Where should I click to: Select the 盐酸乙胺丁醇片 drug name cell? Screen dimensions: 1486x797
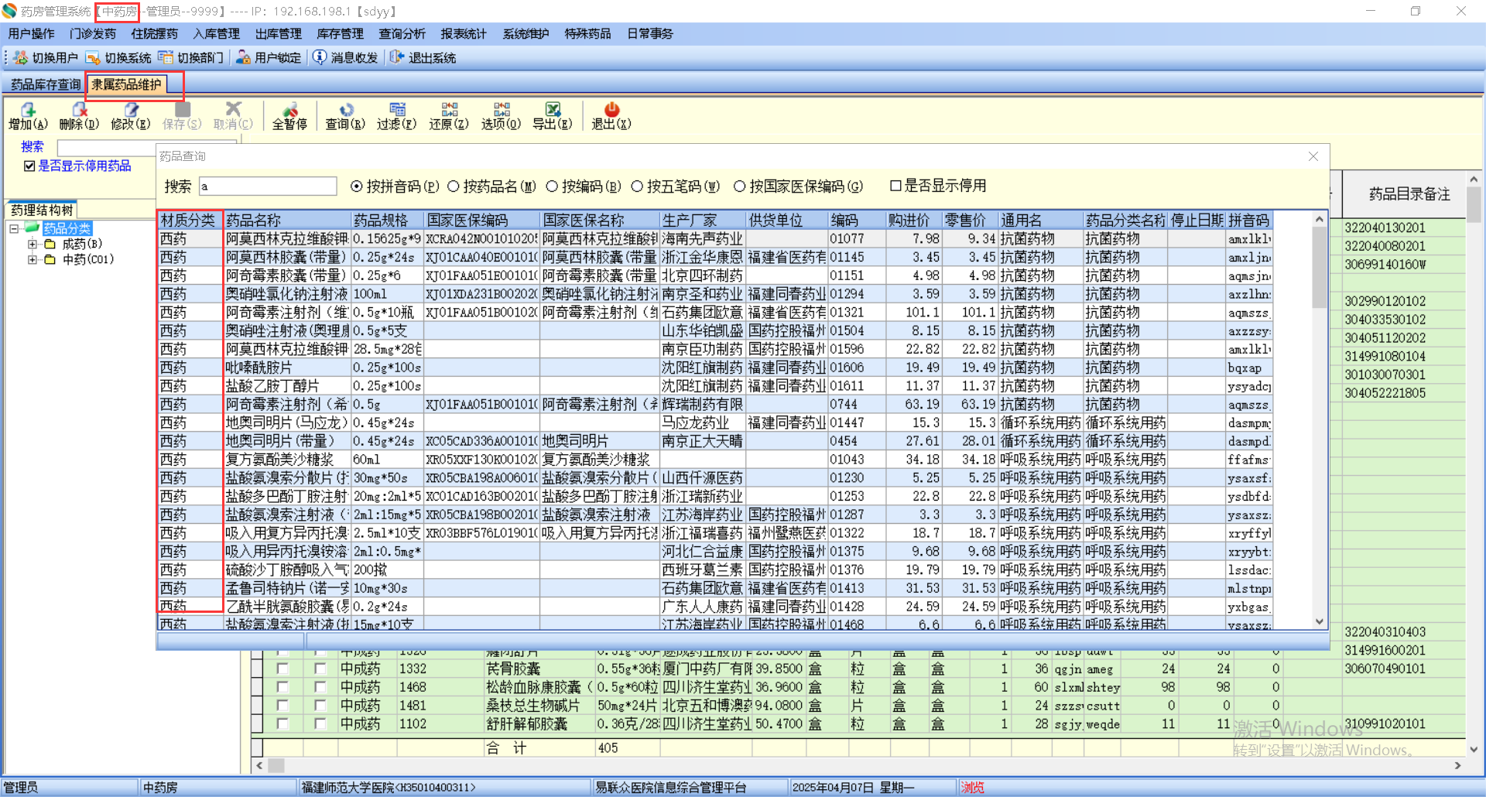(287, 386)
